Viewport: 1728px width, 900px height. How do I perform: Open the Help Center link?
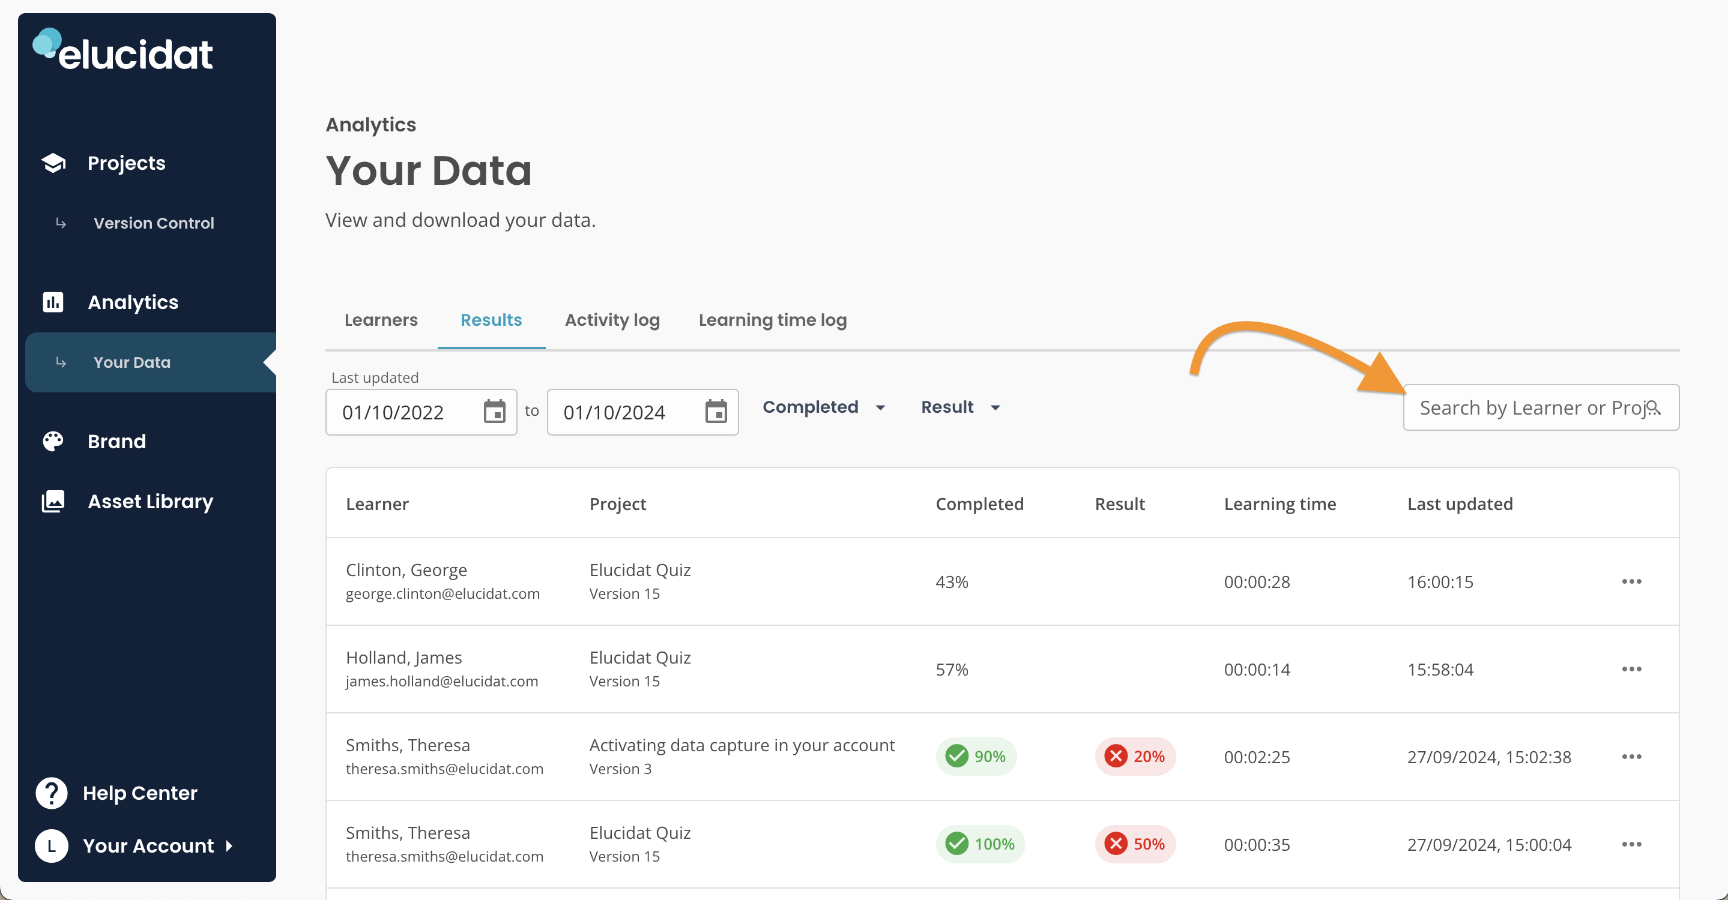coord(139,793)
